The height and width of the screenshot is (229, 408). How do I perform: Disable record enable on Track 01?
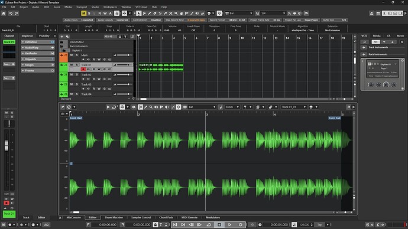point(83,69)
